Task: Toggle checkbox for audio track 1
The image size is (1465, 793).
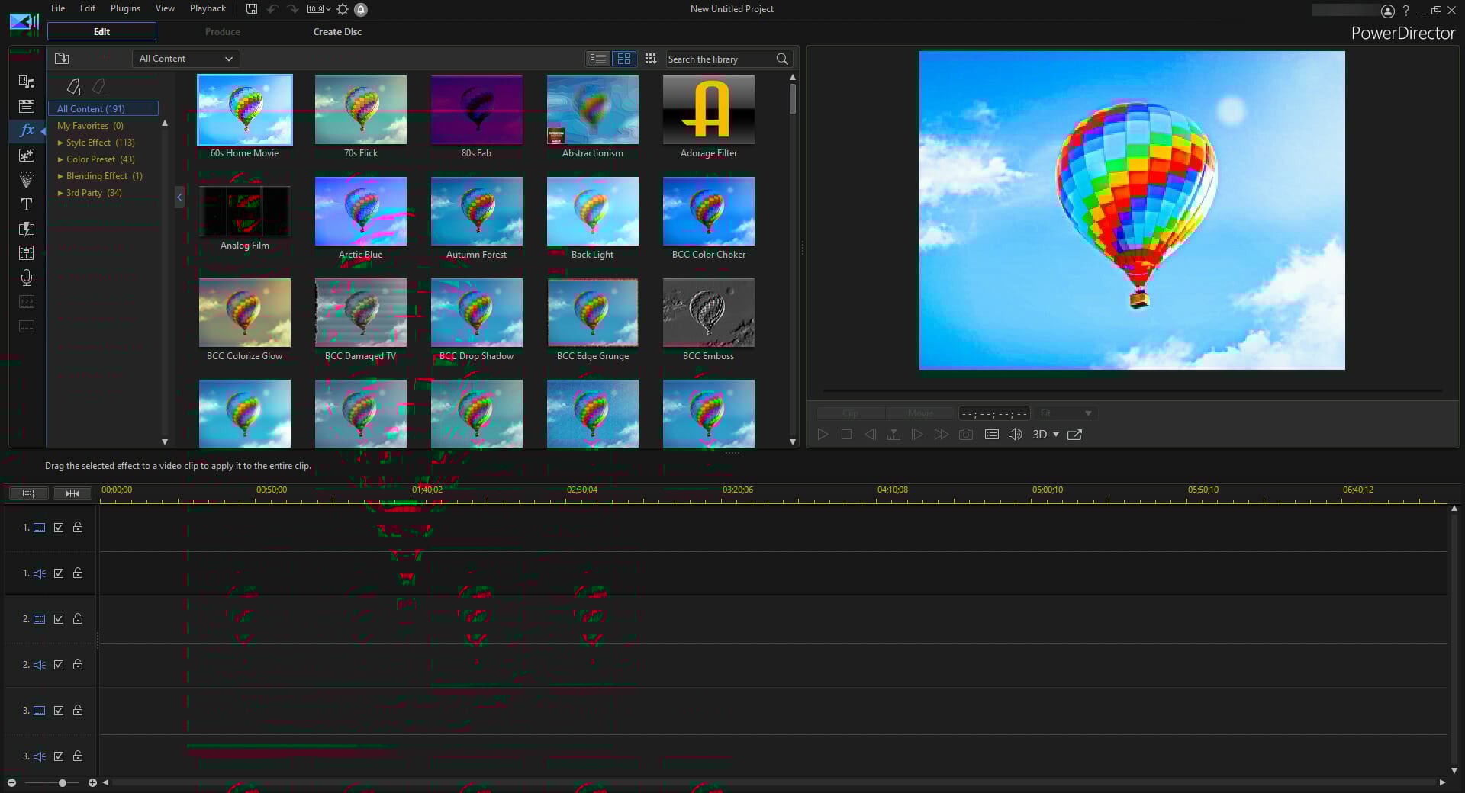Action: [x=59, y=573]
